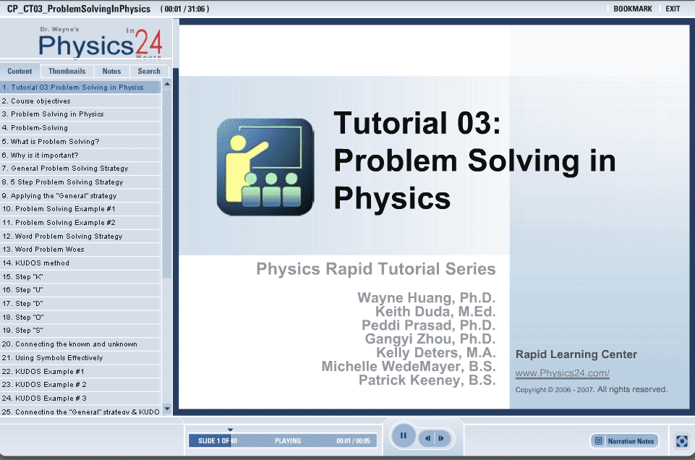Screen dimensions: 695x460
Task: Open the Narration Notes panel
Action: 625,440
